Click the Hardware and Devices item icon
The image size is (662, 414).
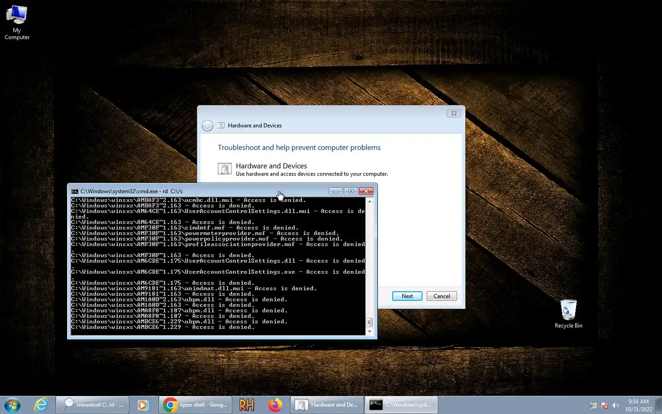pos(224,169)
